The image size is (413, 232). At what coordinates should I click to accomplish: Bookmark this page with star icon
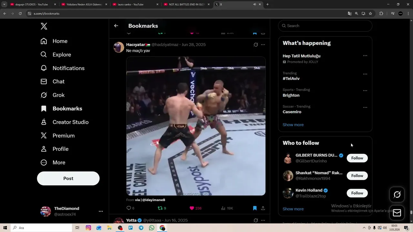[370, 14]
